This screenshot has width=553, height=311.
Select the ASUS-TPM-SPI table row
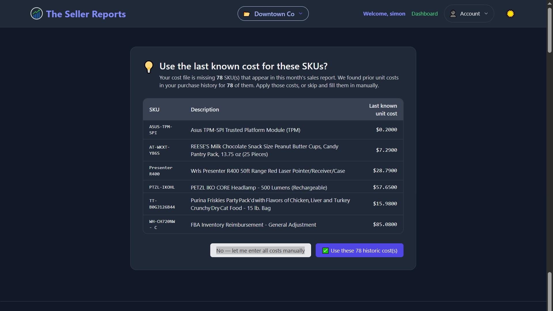(x=273, y=130)
